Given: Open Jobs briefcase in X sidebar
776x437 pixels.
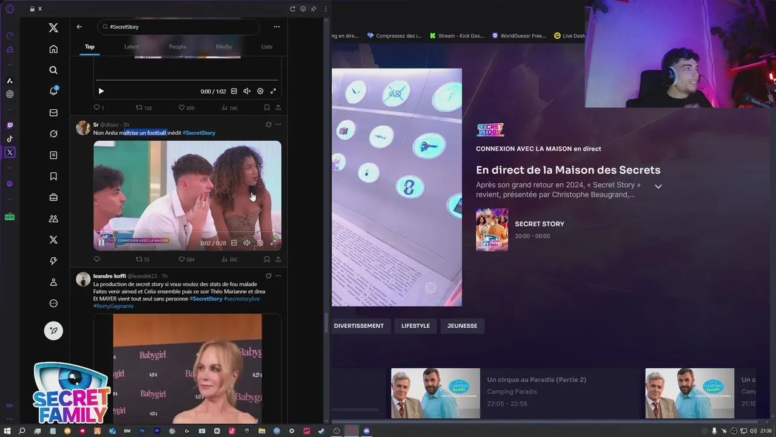Looking at the screenshot, I should (53, 197).
